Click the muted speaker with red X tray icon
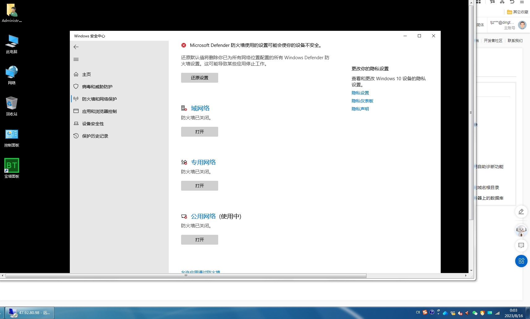Image resolution: width=530 pixels, height=319 pixels. (460, 313)
